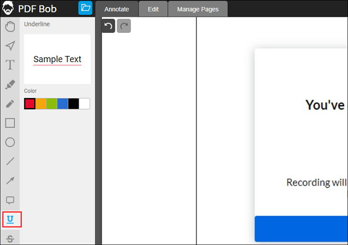Open the Manage Pages tab
The width and height of the screenshot is (348, 245).
click(197, 9)
